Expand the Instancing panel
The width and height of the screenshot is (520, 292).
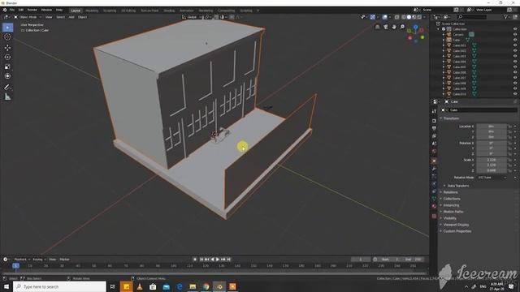coord(451,205)
